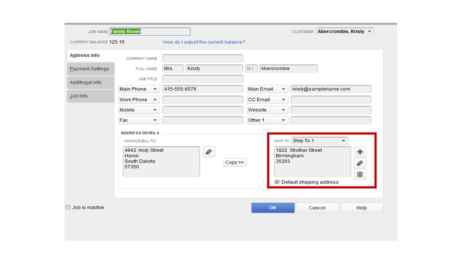The width and height of the screenshot is (469, 264).
Task: Switch to the Job Info tab
Action: click(x=91, y=96)
